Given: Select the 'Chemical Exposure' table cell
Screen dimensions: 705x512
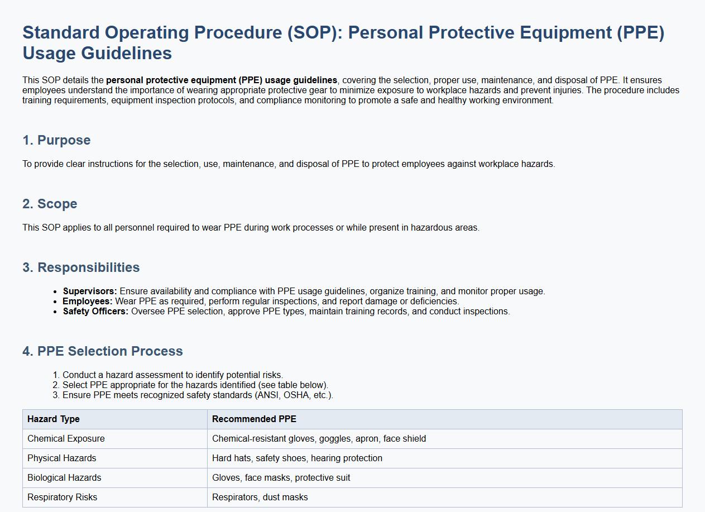Looking at the screenshot, I should pos(66,439).
